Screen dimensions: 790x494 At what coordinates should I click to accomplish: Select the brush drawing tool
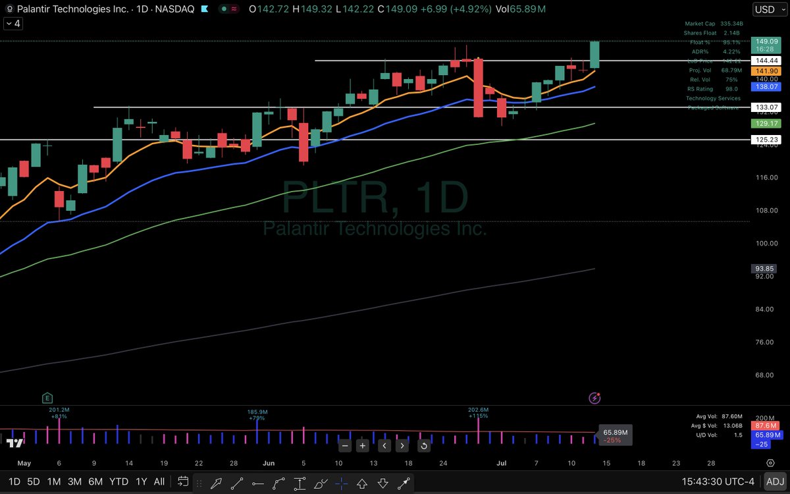(x=321, y=482)
